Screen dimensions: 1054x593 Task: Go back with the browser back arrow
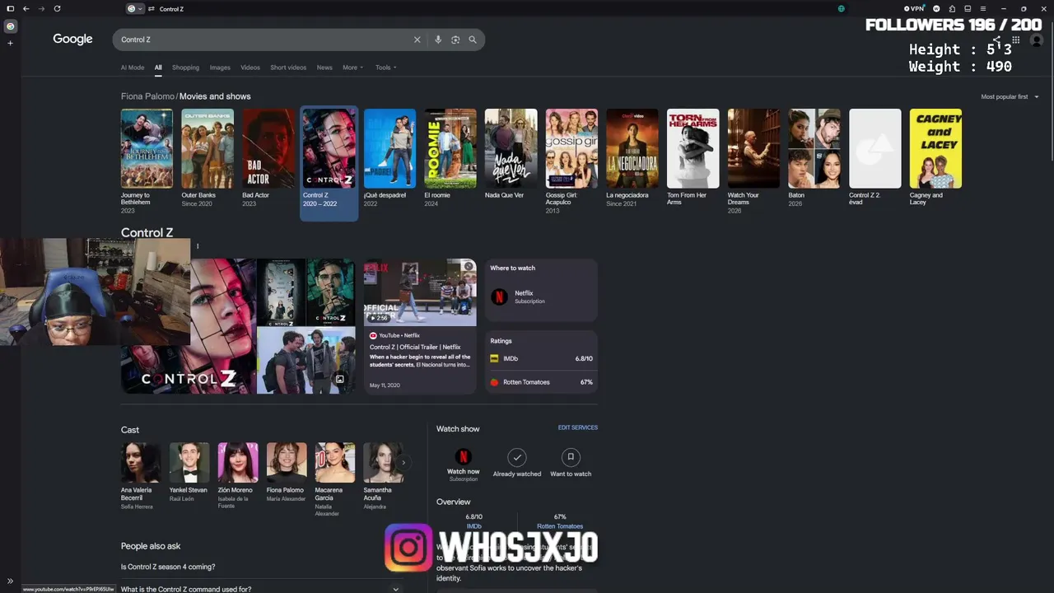[x=26, y=9]
